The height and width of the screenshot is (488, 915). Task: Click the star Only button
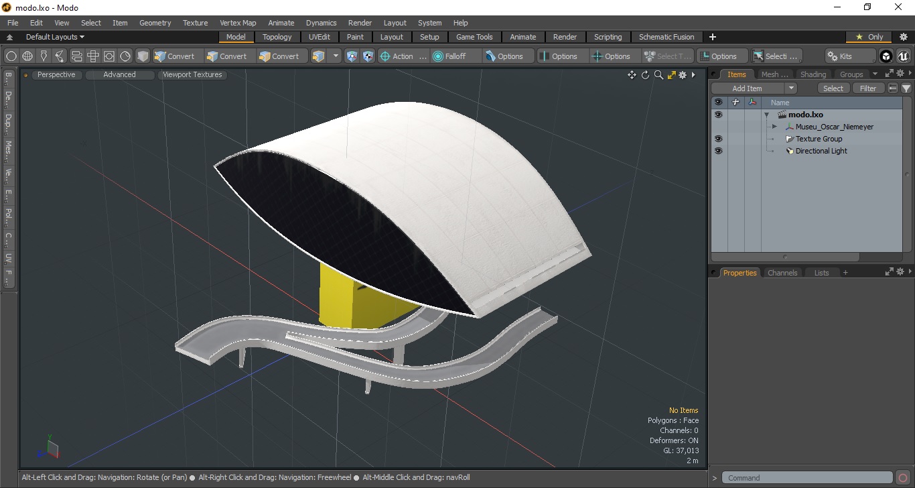click(x=869, y=37)
